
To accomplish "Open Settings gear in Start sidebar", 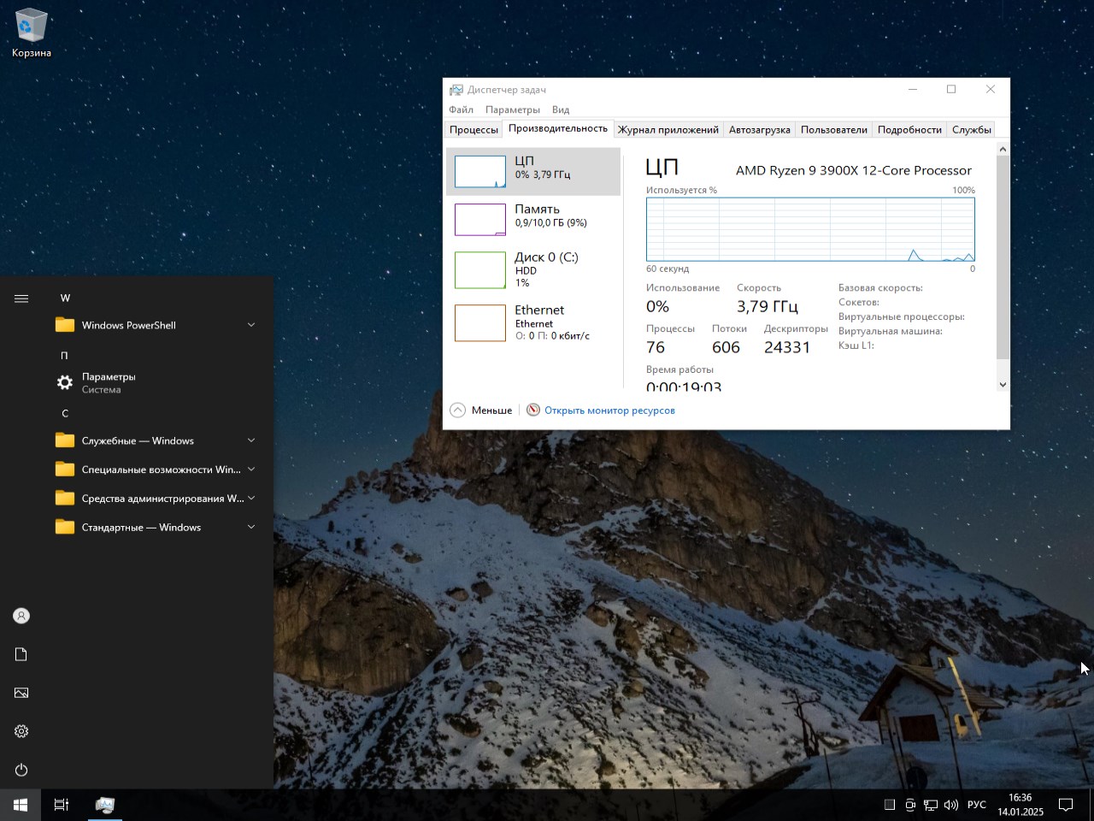I will pyautogui.click(x=21, y=731).
